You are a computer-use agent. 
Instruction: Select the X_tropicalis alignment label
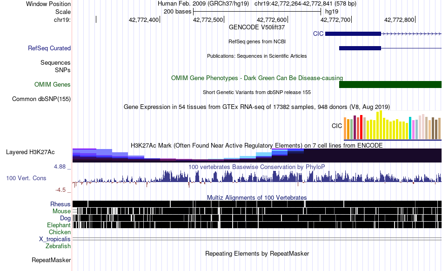(55, 239)
